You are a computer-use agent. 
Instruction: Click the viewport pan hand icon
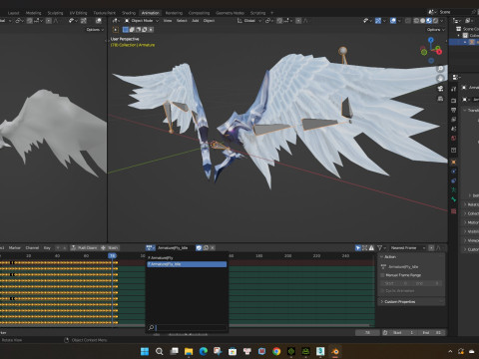click(440, 79)
